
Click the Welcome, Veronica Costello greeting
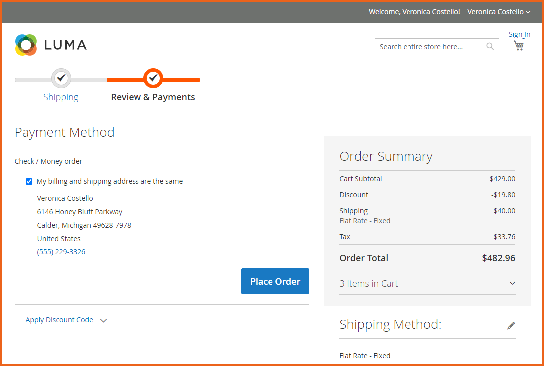pos(414,11)
